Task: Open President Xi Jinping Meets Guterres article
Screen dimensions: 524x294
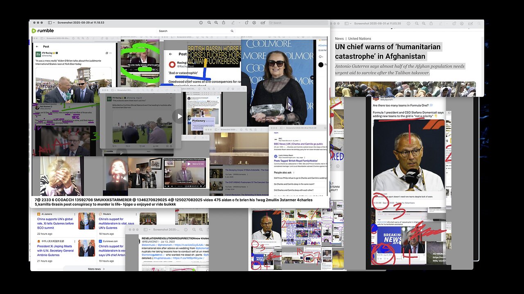Action: 56,251
